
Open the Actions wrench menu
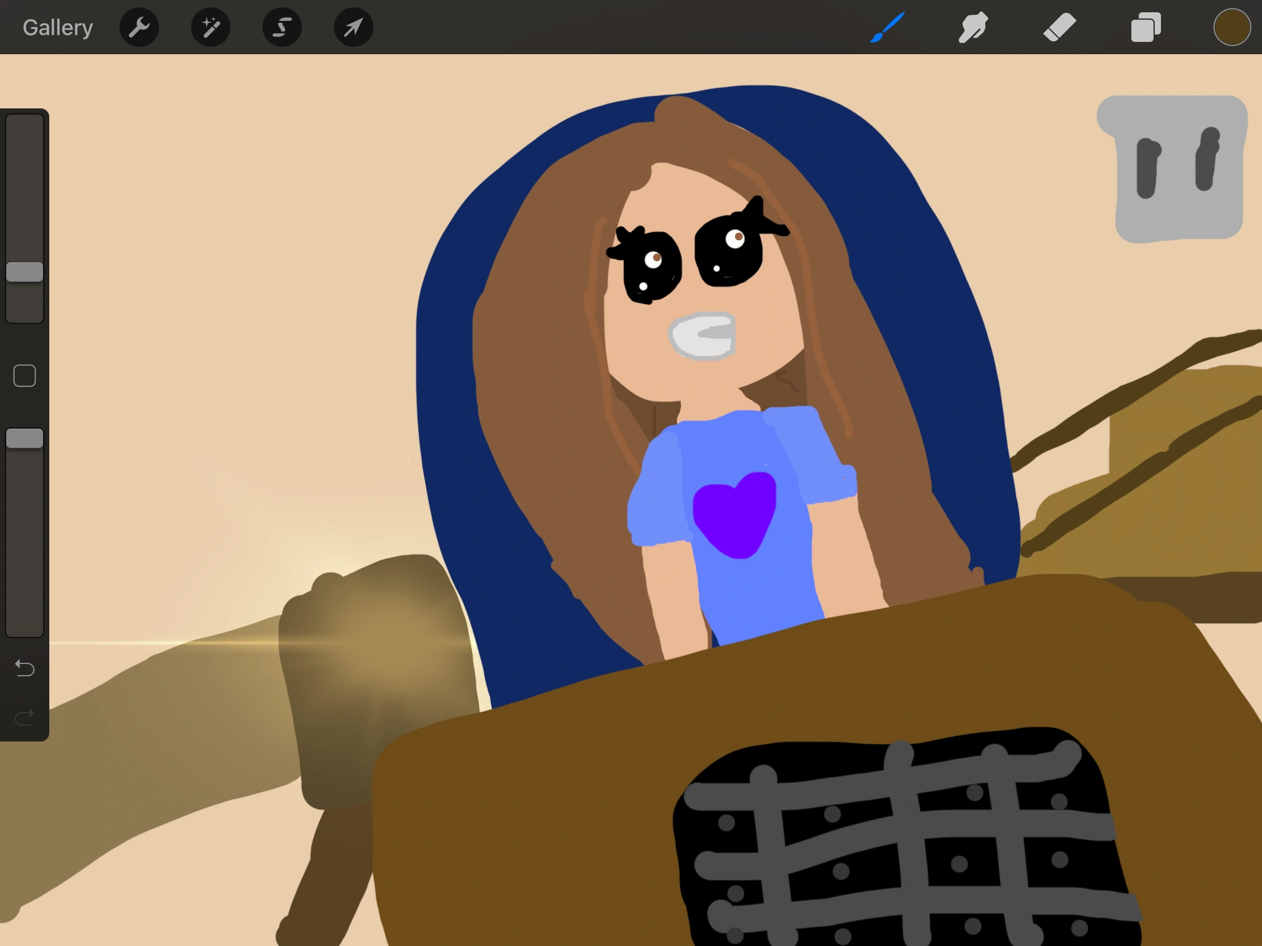tap(139, 28)
